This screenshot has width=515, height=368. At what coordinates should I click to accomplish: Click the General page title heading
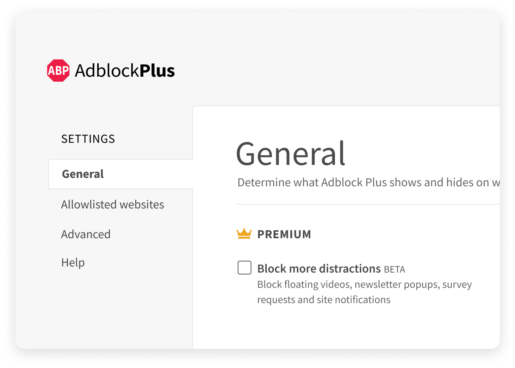[291, 153]
